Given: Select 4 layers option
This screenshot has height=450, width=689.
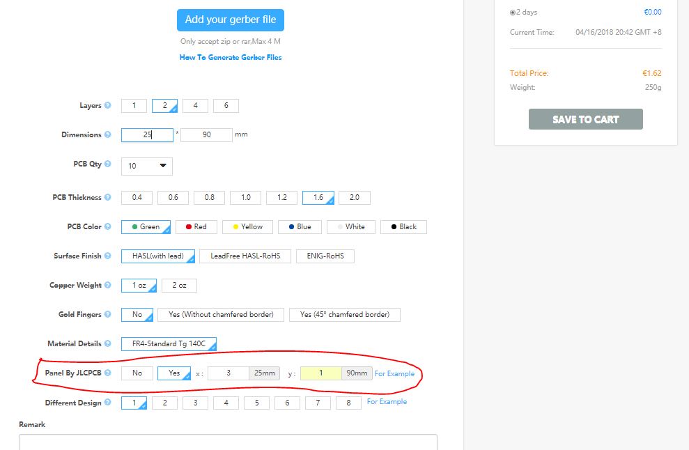Looking at the screenshot, I should tap(195, 106).
